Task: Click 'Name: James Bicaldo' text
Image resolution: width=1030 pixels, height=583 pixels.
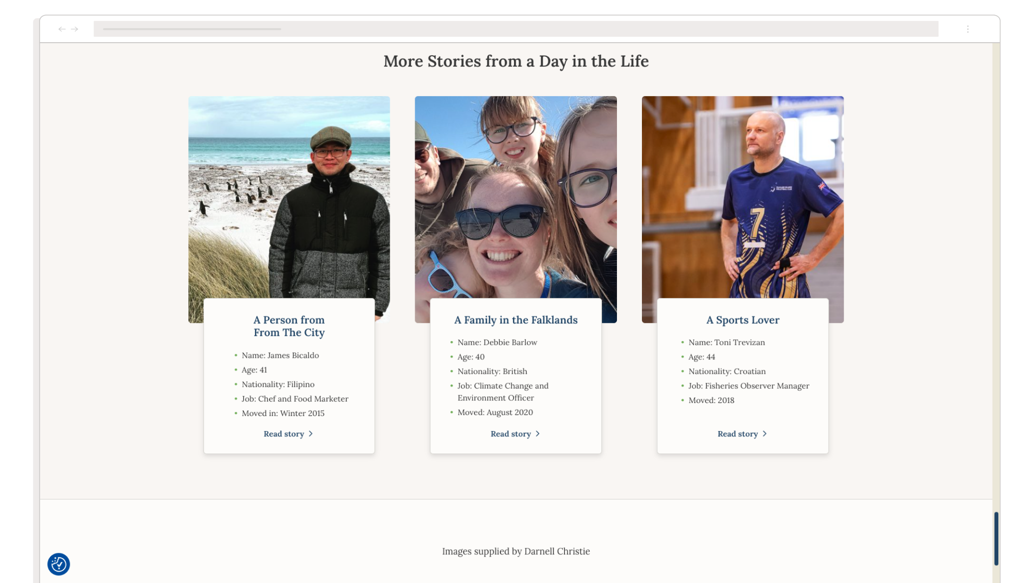Action: pyautogui.click(x=280, y=355)
